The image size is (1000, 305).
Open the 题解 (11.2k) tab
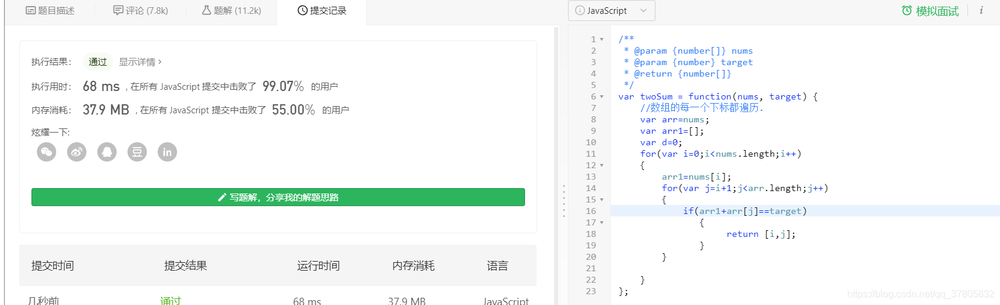[231, 11]
